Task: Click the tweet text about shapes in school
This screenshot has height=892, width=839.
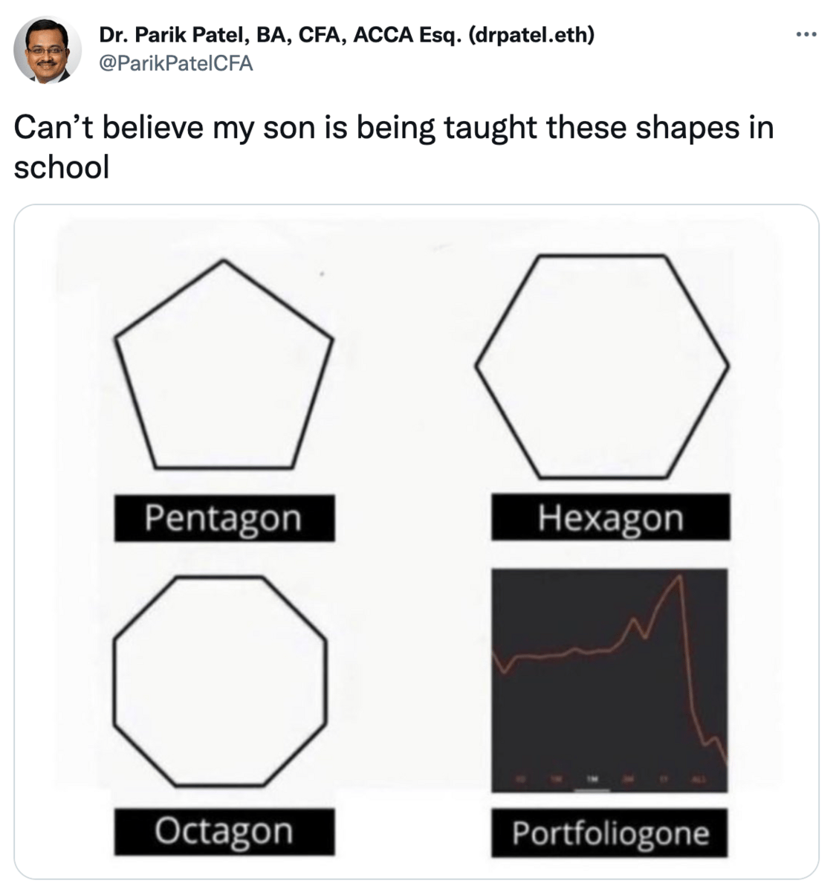Action: [x=394, y=146]
